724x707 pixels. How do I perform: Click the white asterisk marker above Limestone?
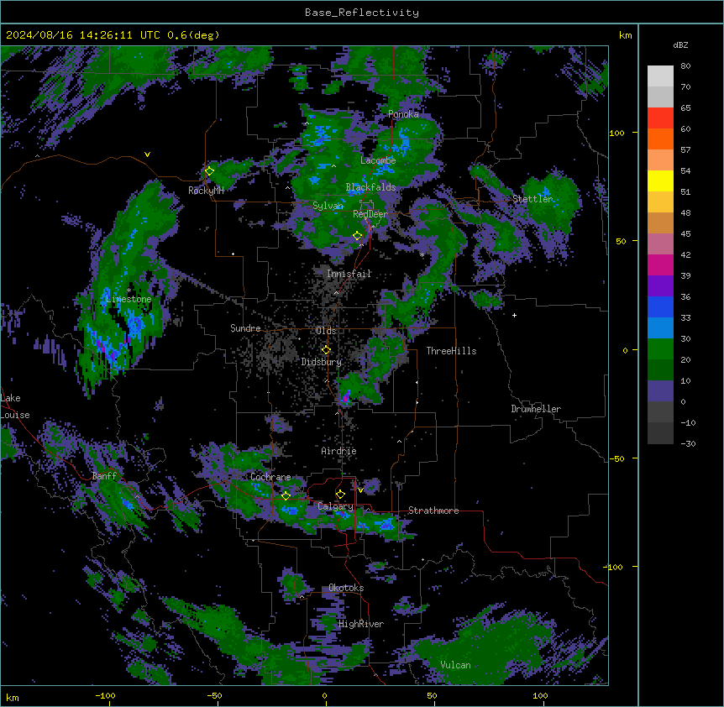click(129, 291)
